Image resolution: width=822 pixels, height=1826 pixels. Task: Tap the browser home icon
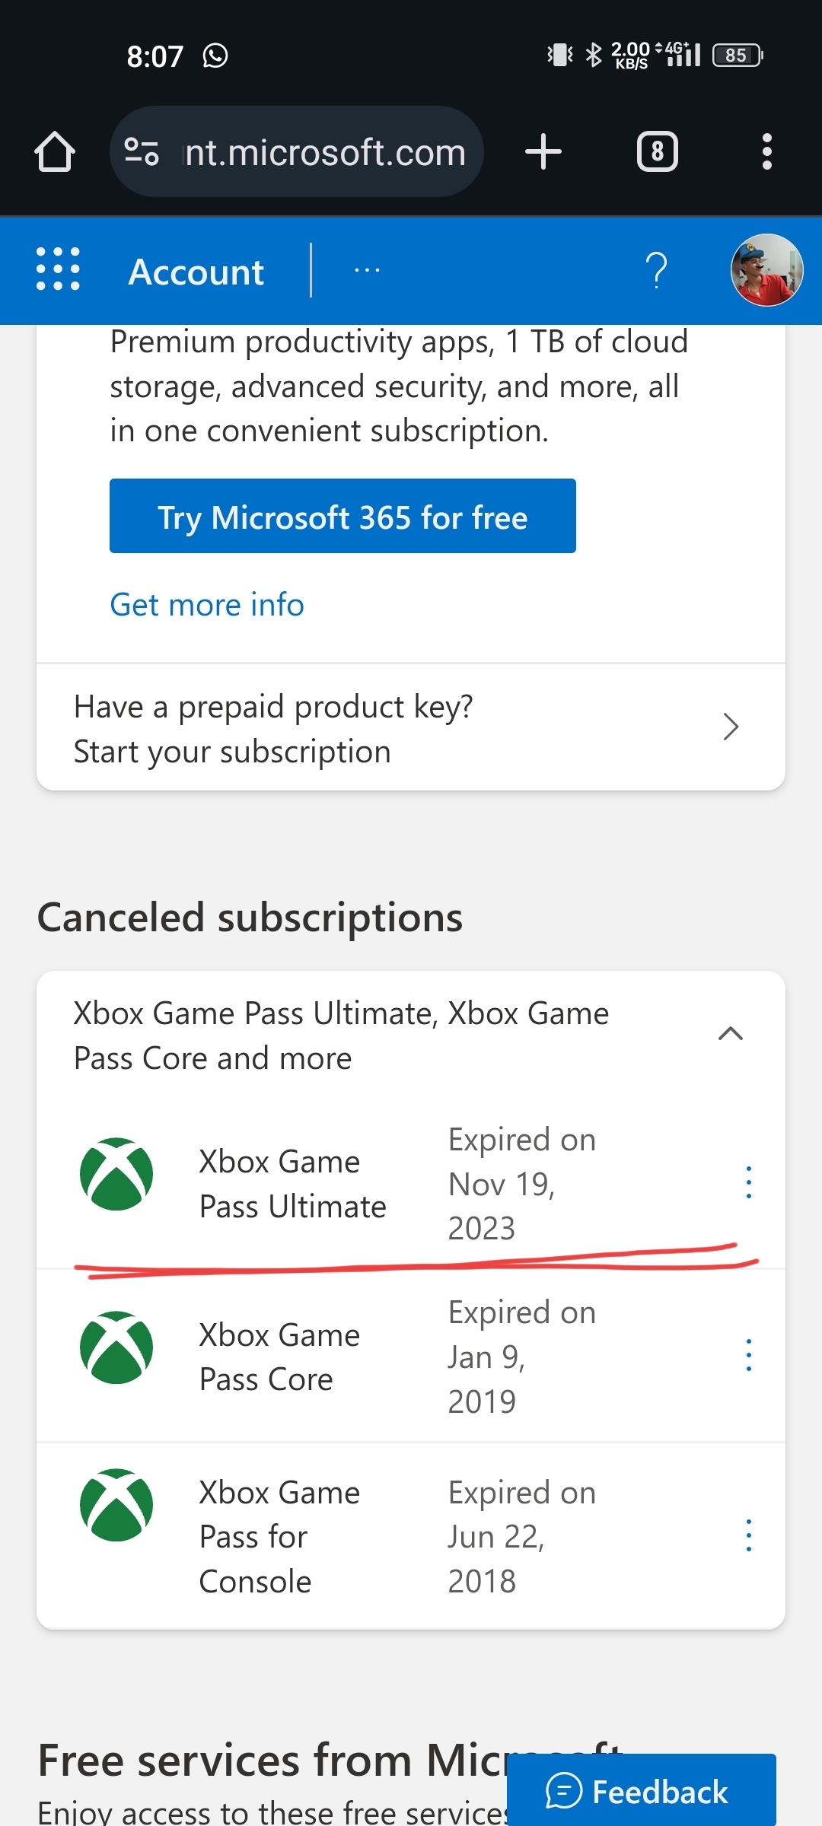click(55, 151)
